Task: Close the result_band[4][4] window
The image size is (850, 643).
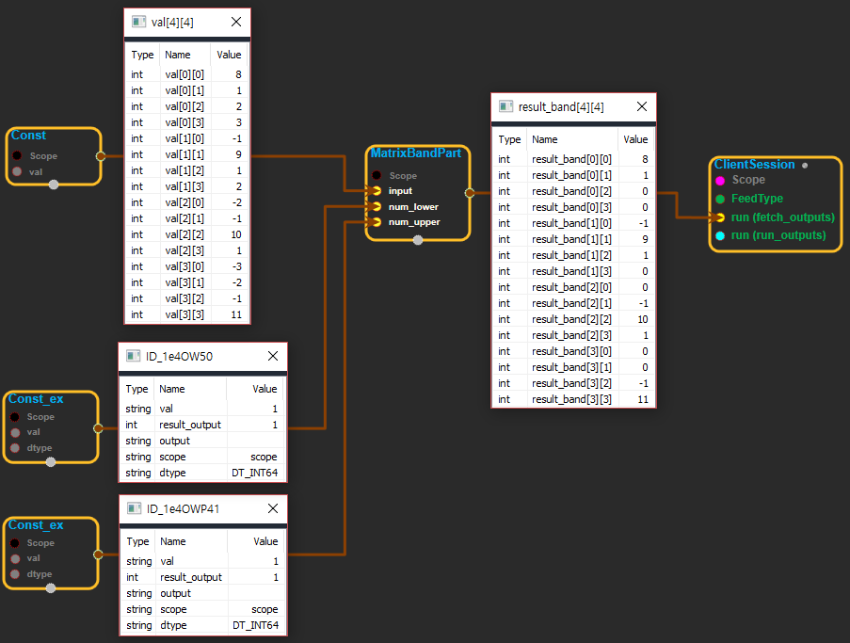Action: [641, 106]
